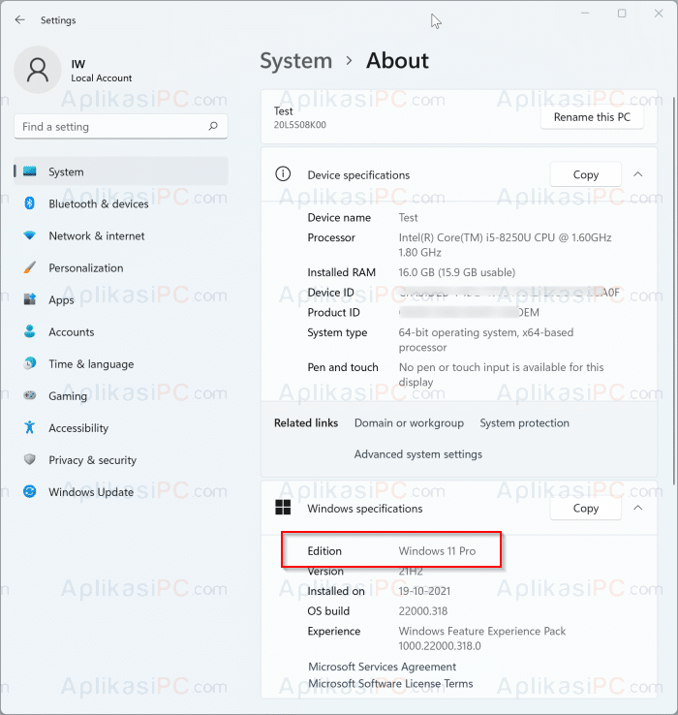678x715 pixels.
Task: Open Accounts settings
Action: 121,331
